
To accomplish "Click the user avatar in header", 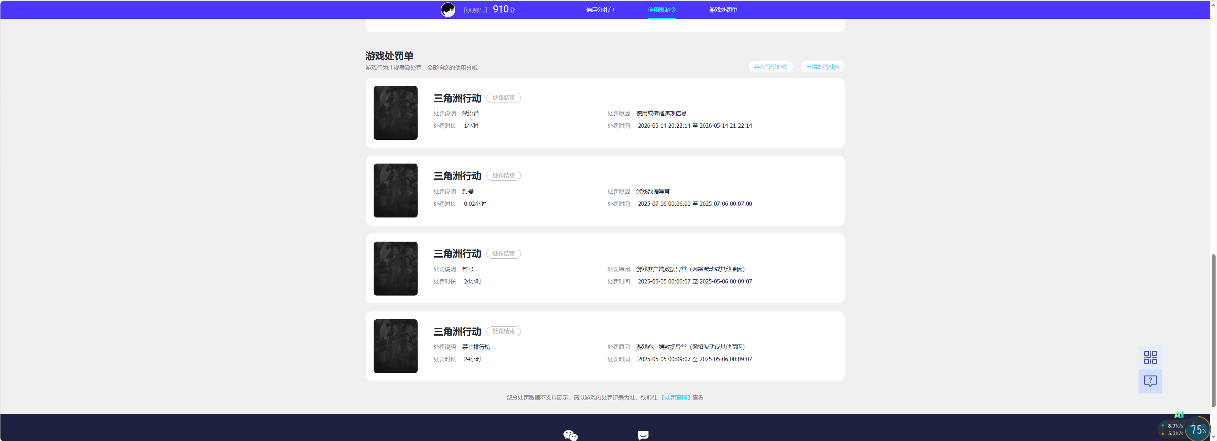I will (x=448, y=10).
